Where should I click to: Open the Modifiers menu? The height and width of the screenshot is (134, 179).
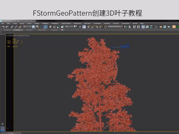(x=45, y=23)
